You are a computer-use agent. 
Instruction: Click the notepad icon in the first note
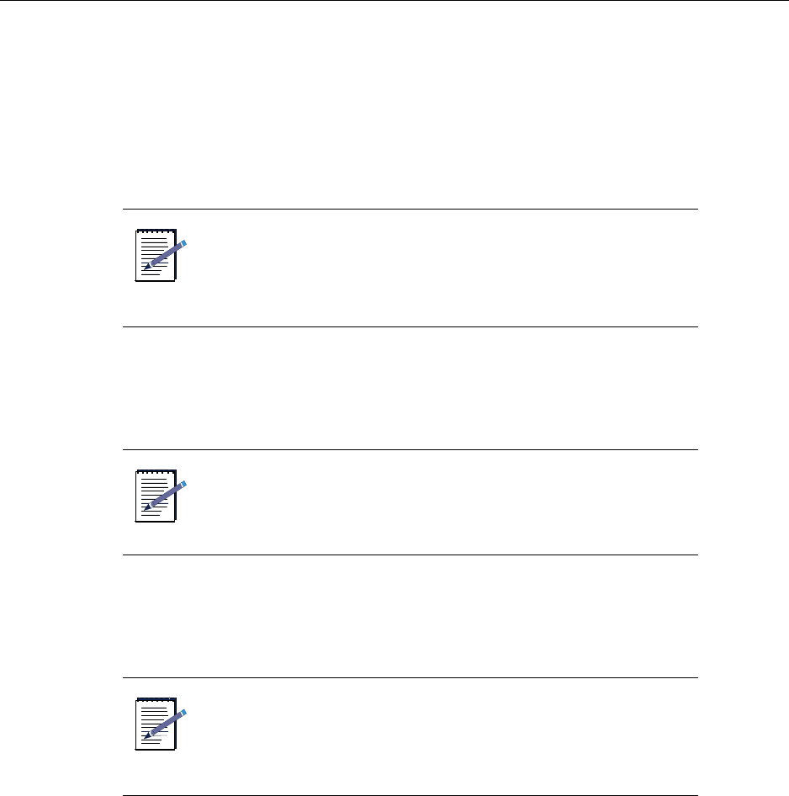[156, 254]
